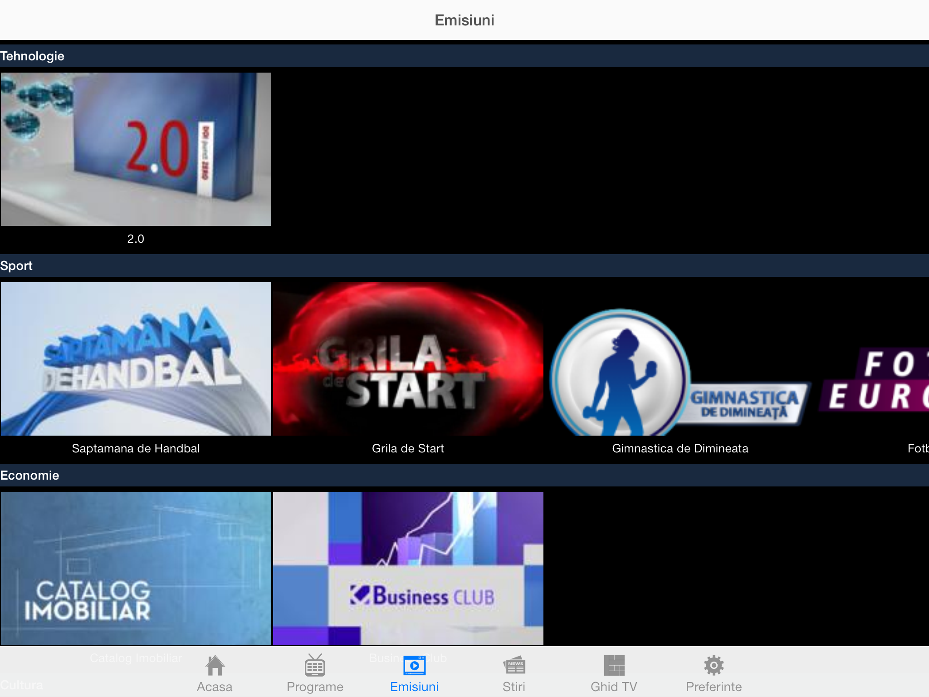This screenshot has width=929, height=697.
Task: Click the 'Saptamana de Handbal' title text
Action: (136, 448)
